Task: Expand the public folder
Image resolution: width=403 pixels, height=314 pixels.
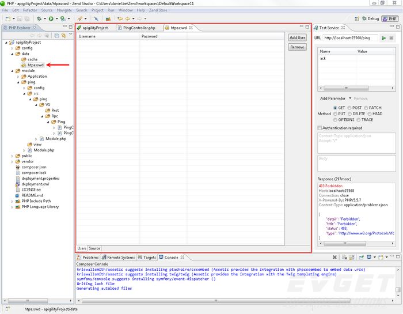Action: (x=12, y=156)
